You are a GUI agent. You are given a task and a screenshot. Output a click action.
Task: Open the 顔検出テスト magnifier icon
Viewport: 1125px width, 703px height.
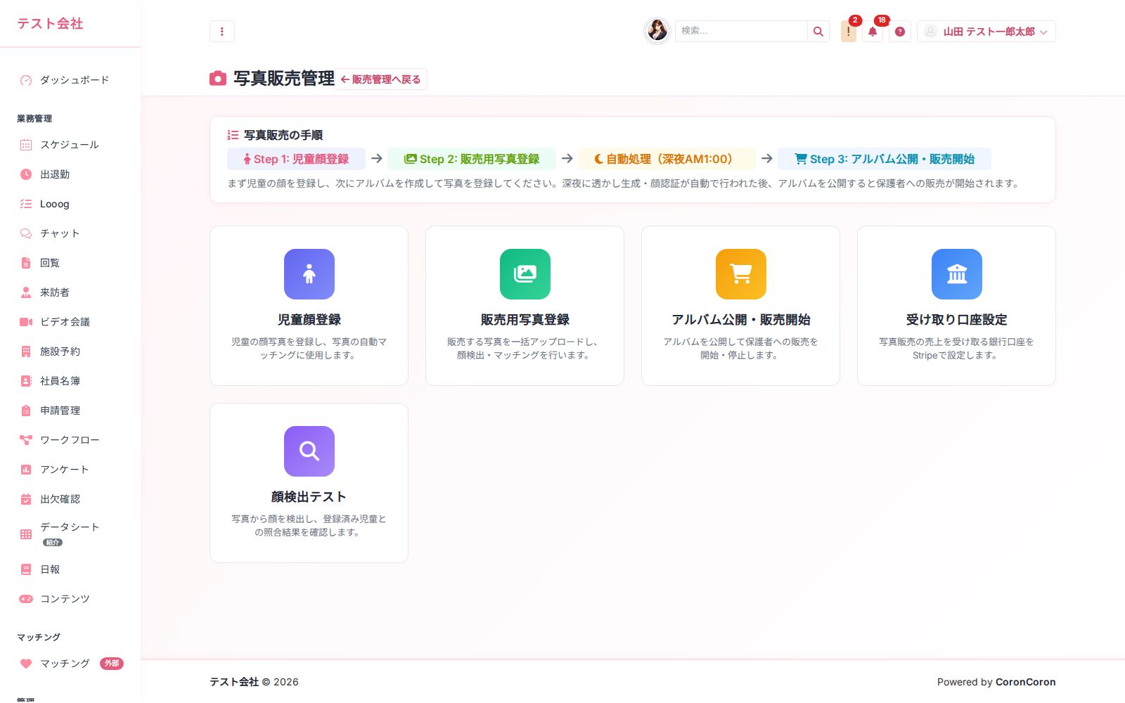309,451
